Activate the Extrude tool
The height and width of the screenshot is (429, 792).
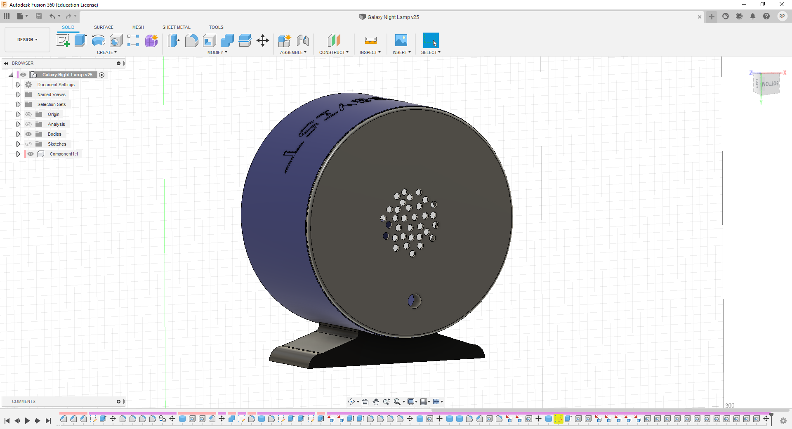(x=80, y=40)
